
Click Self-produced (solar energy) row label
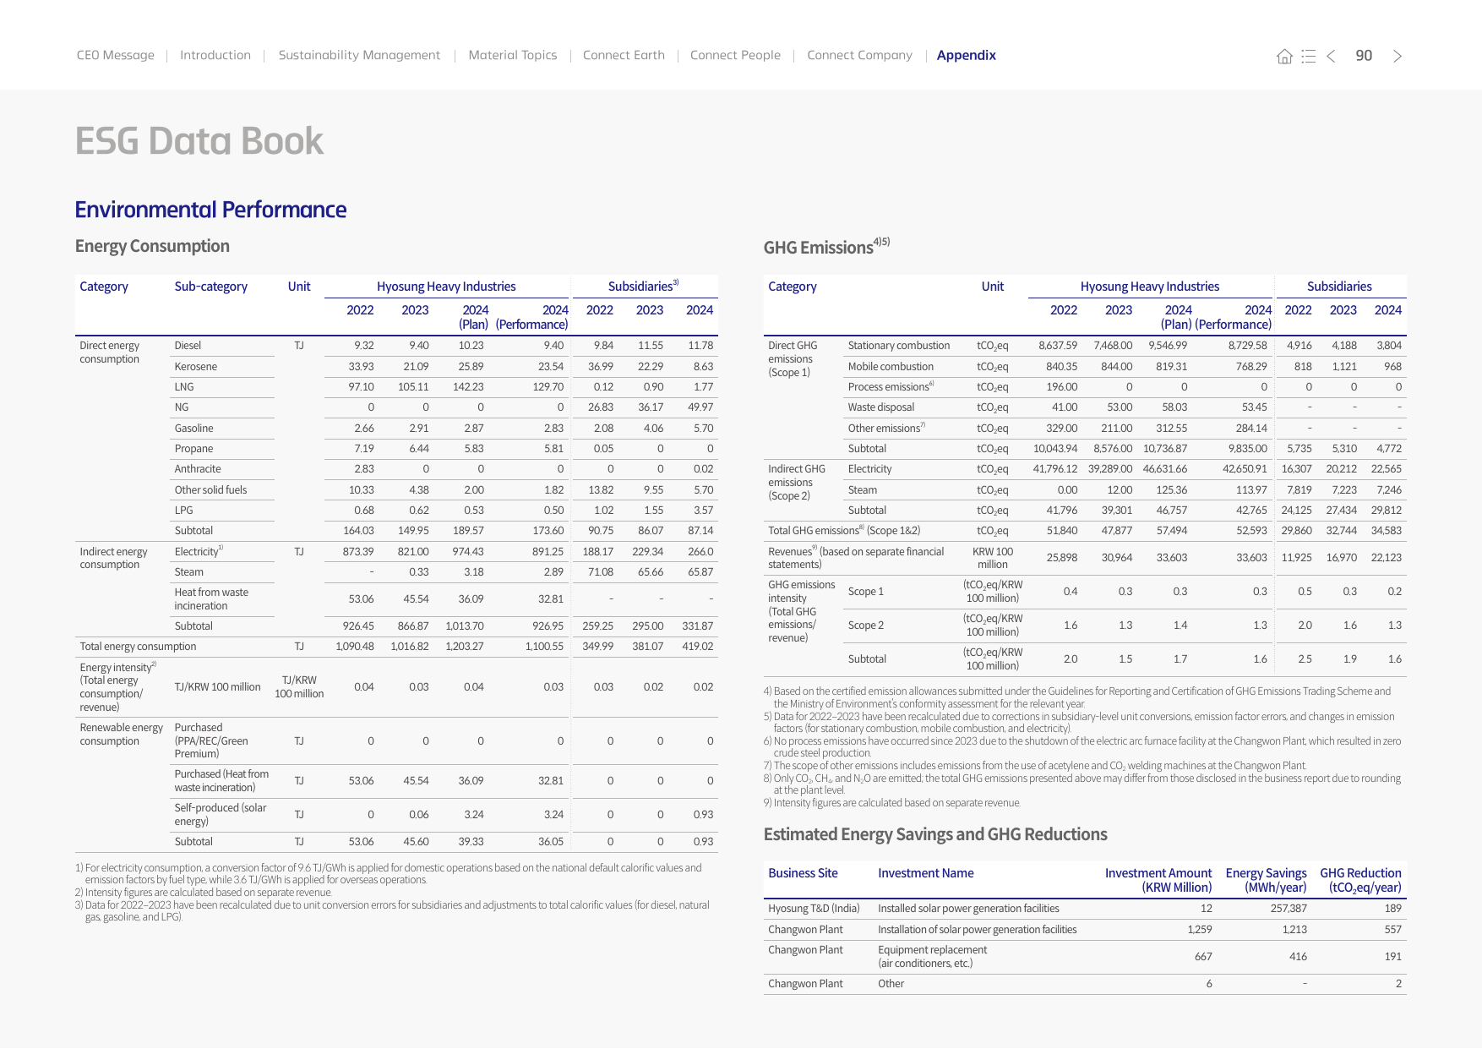221,815
